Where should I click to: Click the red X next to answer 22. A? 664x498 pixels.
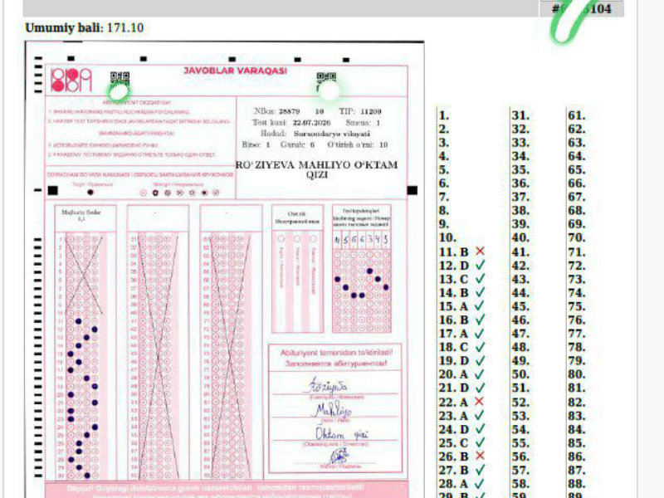[479, 402]
